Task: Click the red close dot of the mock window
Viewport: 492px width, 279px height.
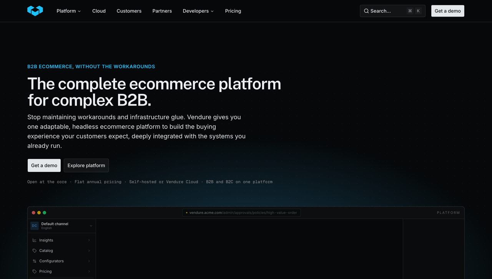Action: (33, 213)
